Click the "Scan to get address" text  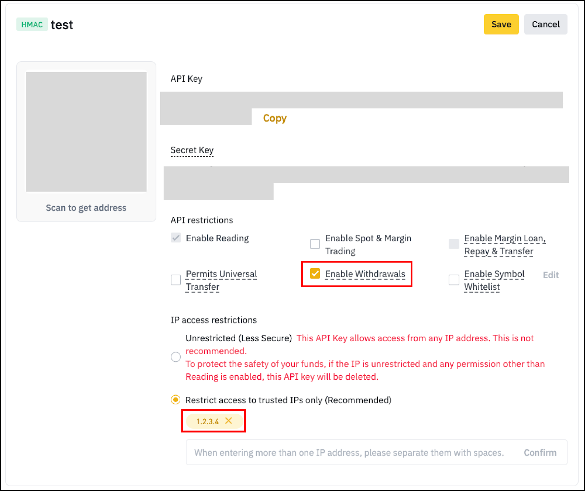click(x=86, y=208)
